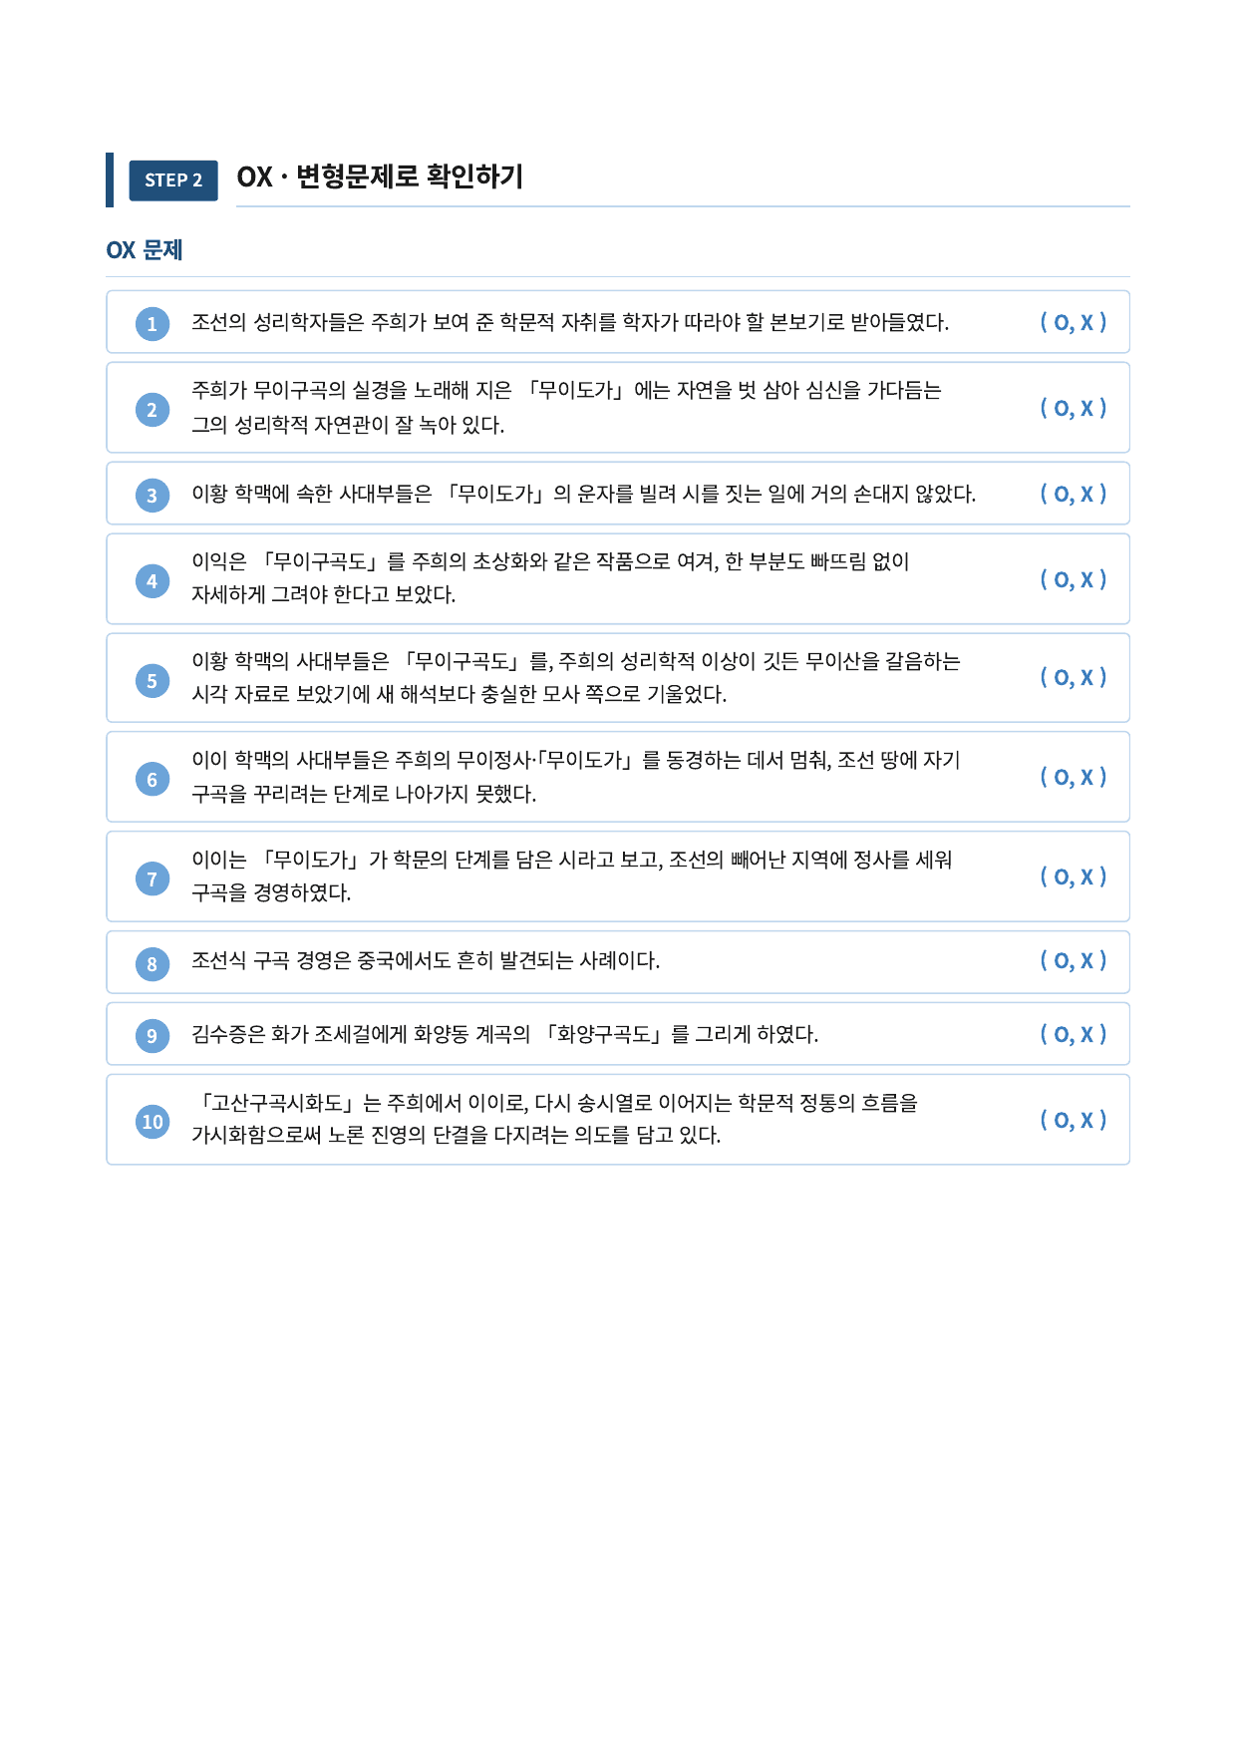
Task: Click the line 시각 자료로 보았기에 새 해석보다
Action: click(x=460, y=694)
